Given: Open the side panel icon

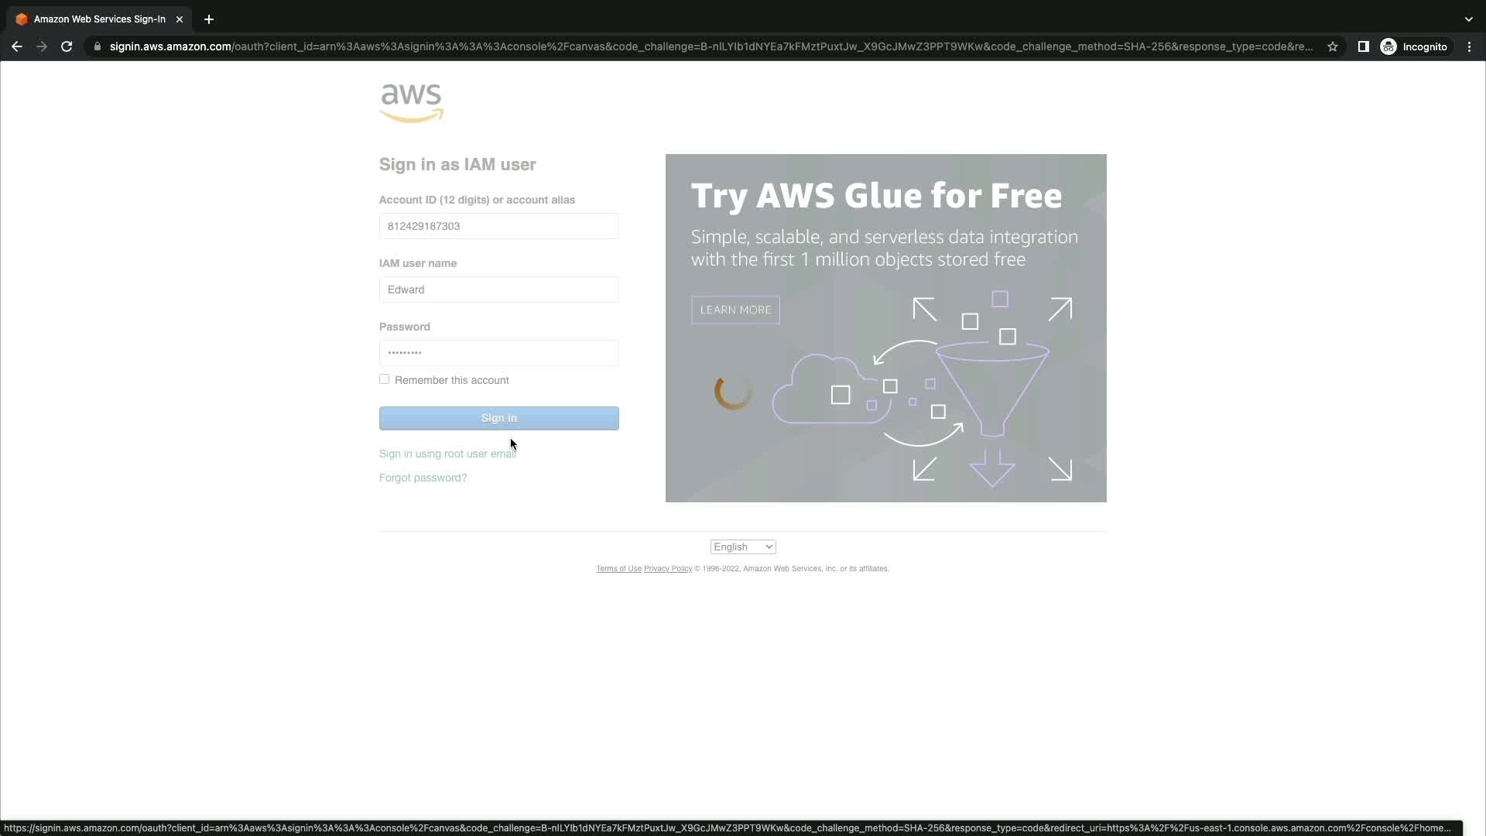Looking at the screenshot, I should point(1363,46).
